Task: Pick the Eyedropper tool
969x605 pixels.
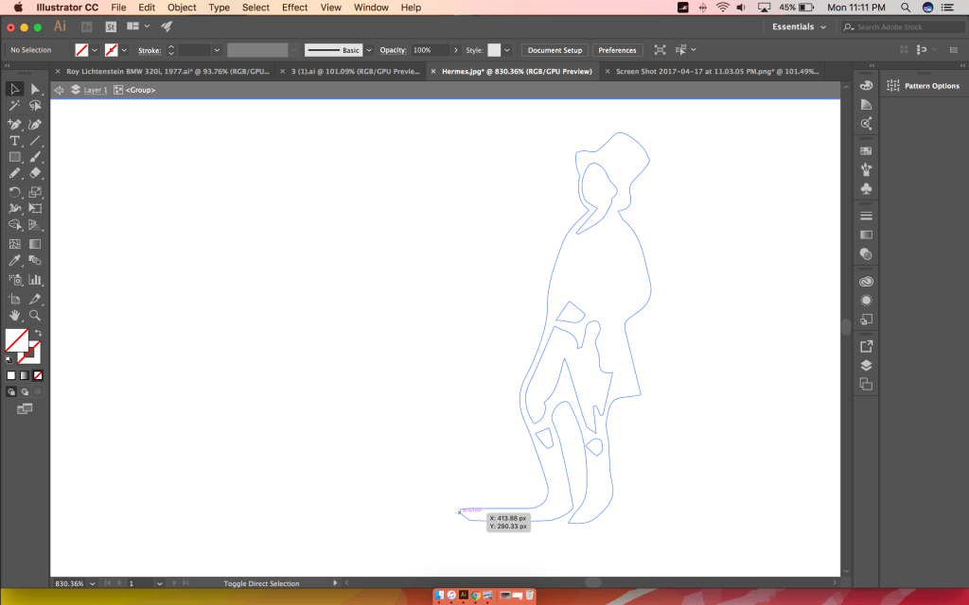Action: 15,260
